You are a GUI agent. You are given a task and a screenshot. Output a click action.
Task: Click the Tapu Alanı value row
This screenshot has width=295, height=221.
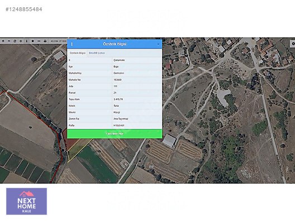115,99
